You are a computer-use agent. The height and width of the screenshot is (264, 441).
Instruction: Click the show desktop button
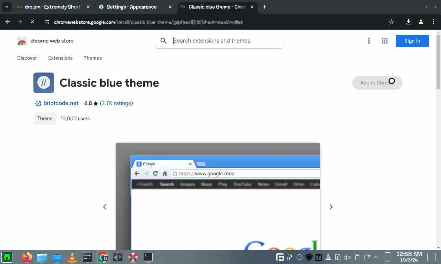tap(431, 257)
